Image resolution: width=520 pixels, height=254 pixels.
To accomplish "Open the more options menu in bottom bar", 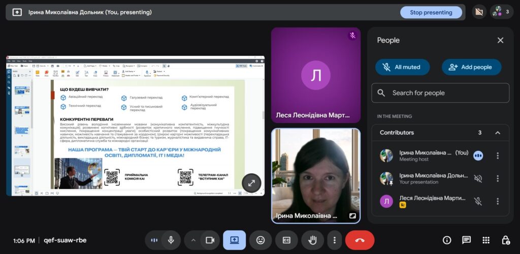I will pos(334,240).
